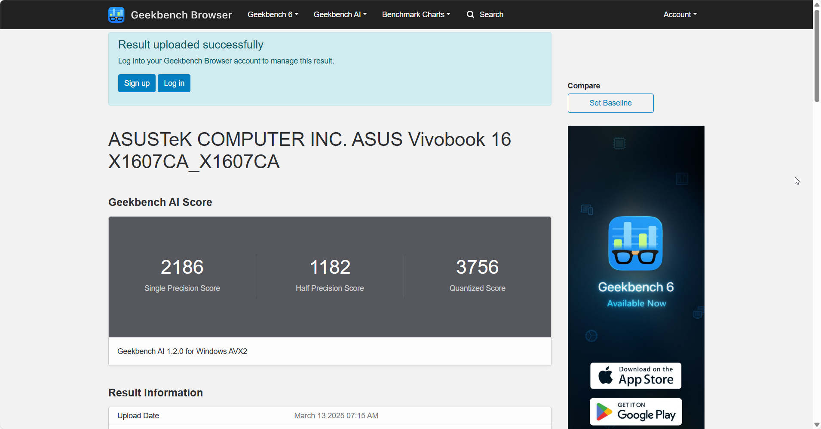Click the Geekbench 6 Available Now ad text
This screenshot has height=429, width=821.
[x=636, y=294]
